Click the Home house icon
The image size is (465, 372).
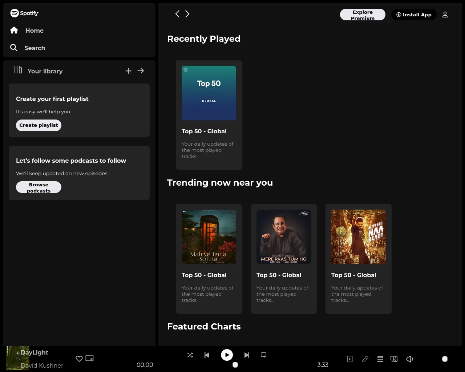pyautogui.click(x=14, y=30)
